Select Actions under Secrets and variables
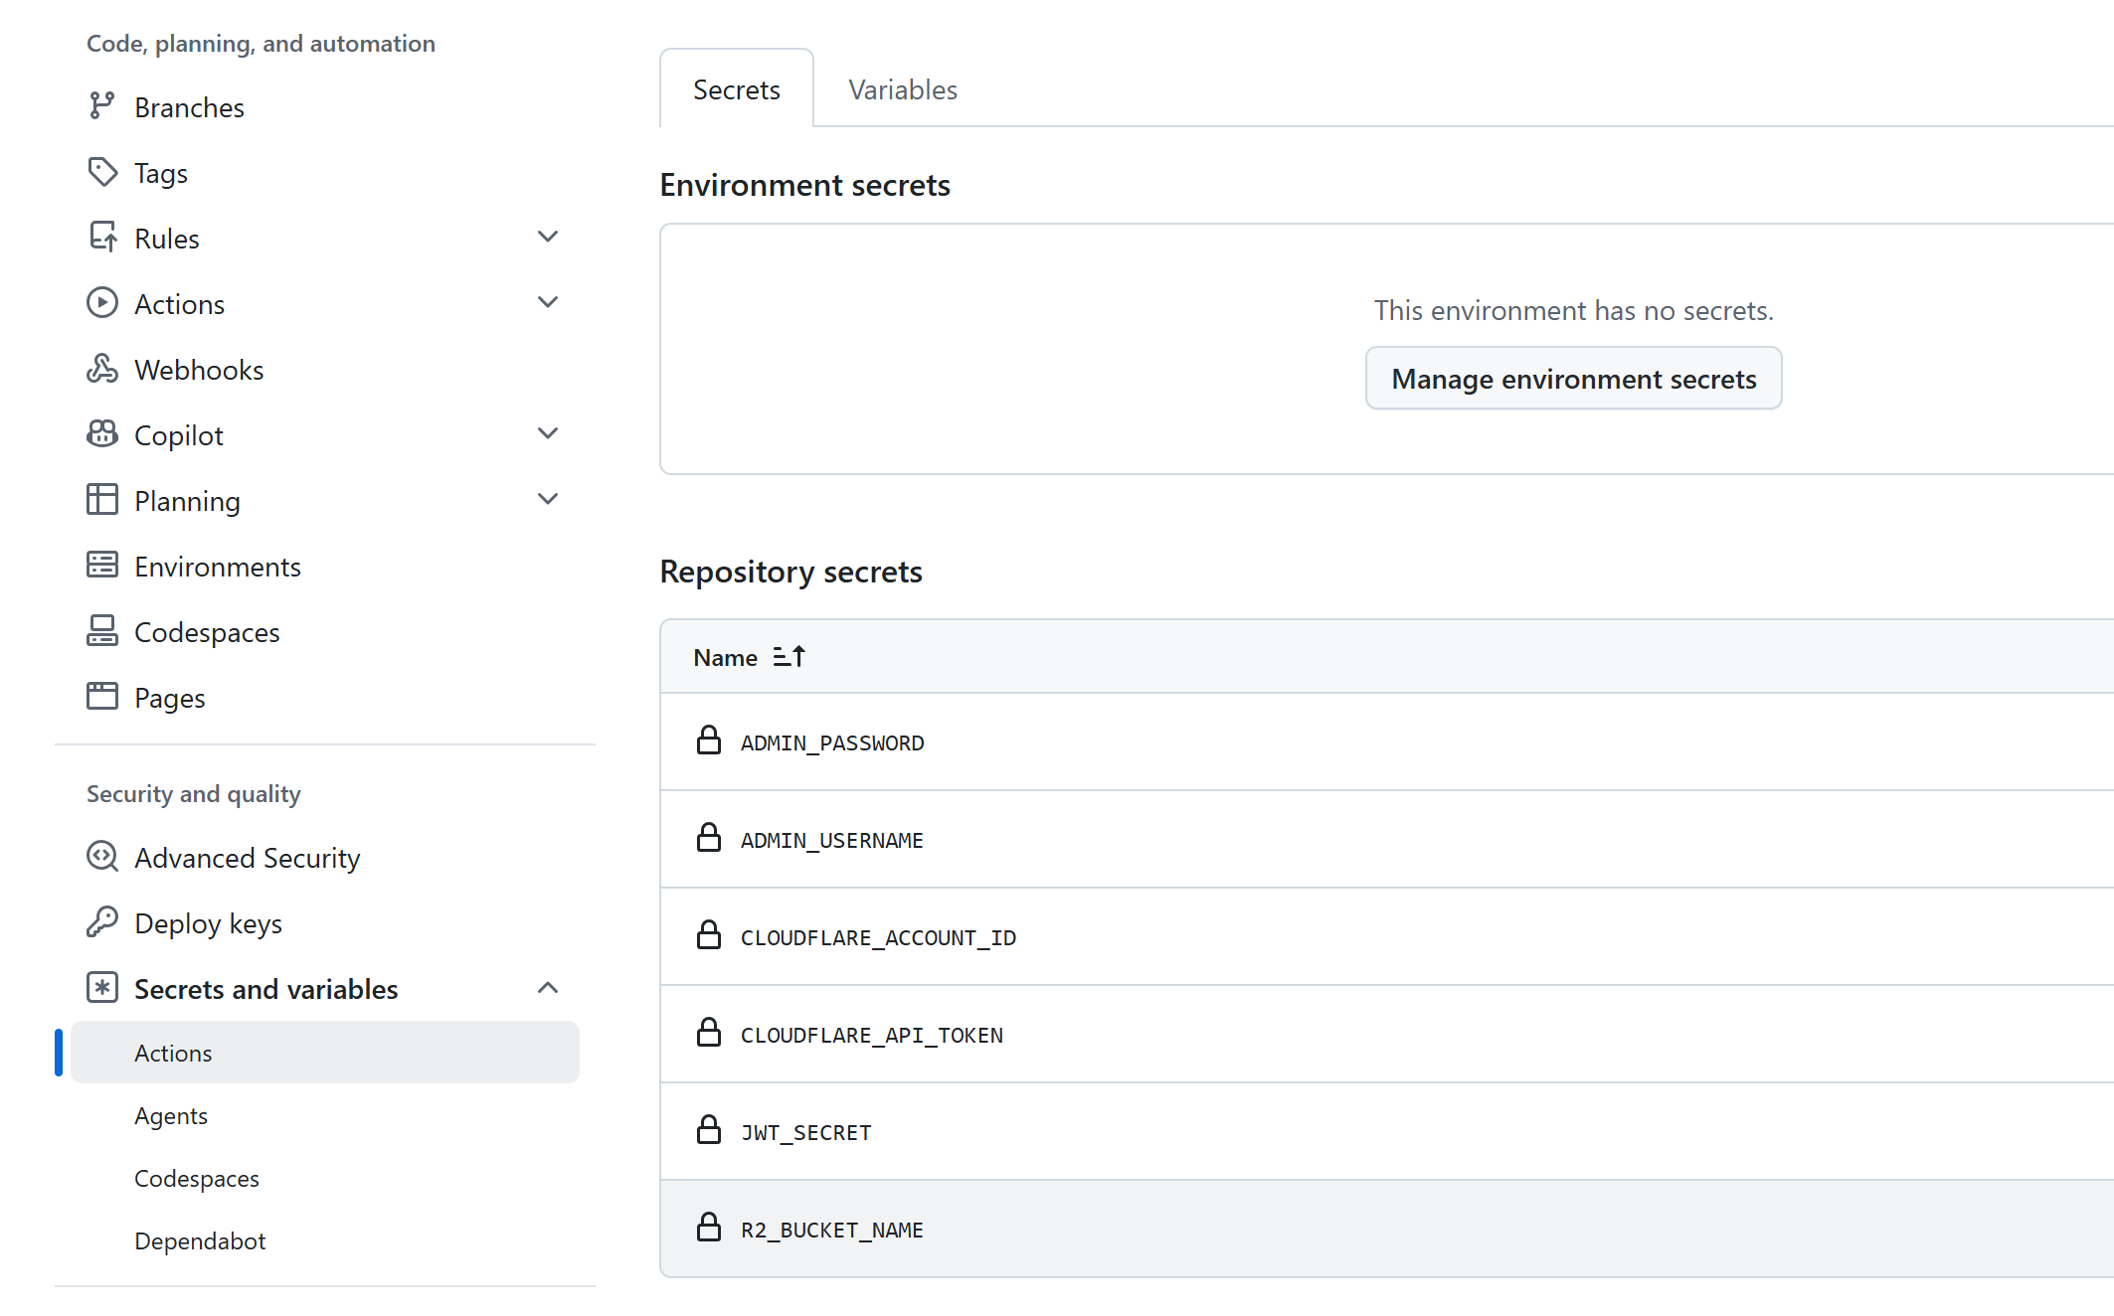This screenshot has height=1316, width=2114. (325, 1053)
